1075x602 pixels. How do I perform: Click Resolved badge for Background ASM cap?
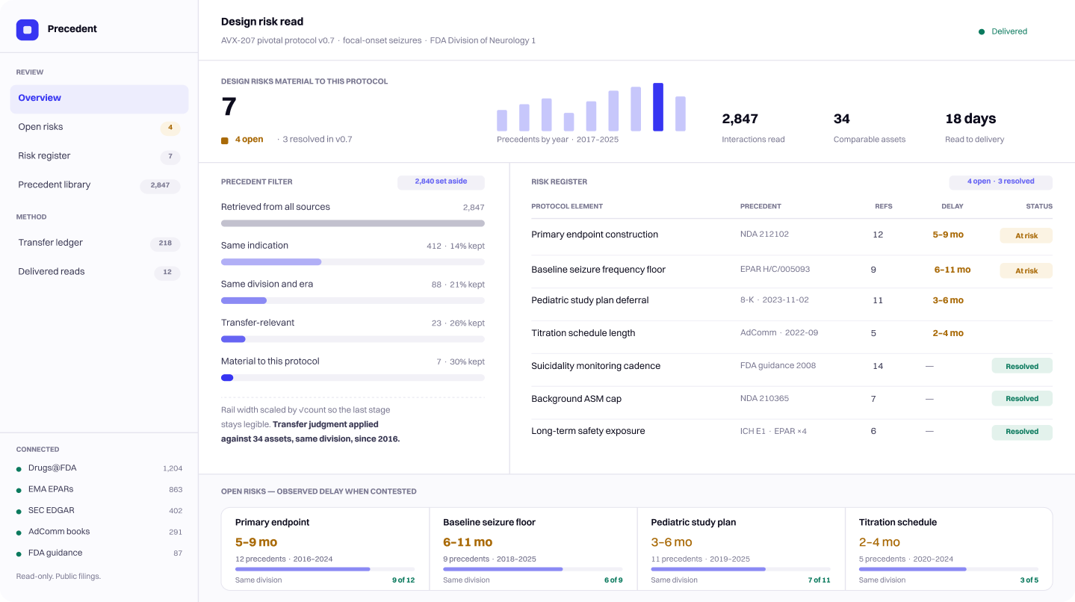click(1022, 399)
